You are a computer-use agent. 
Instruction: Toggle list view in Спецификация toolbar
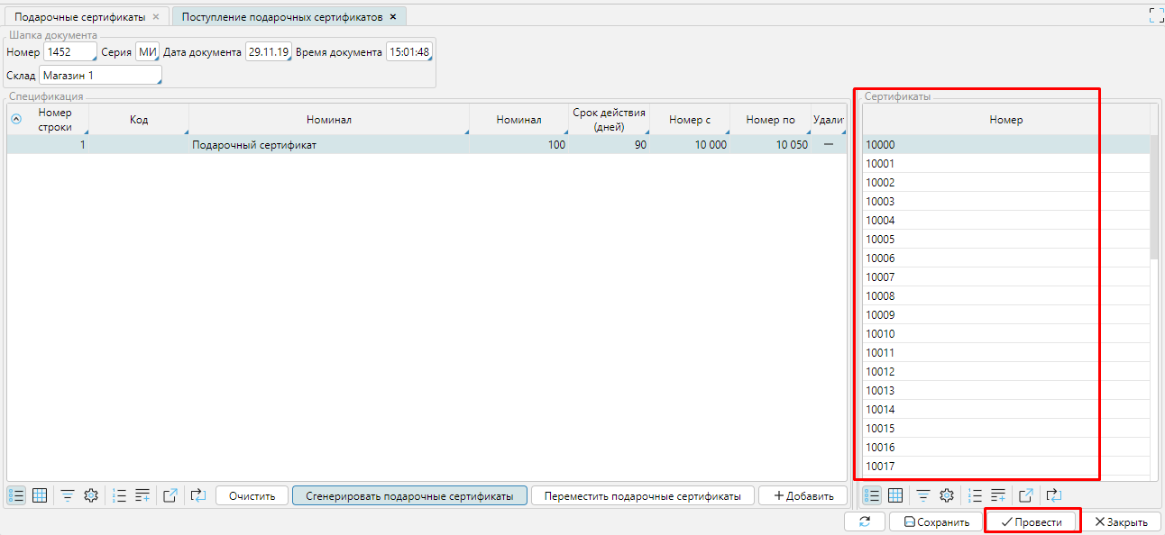[x=16, y=495]
